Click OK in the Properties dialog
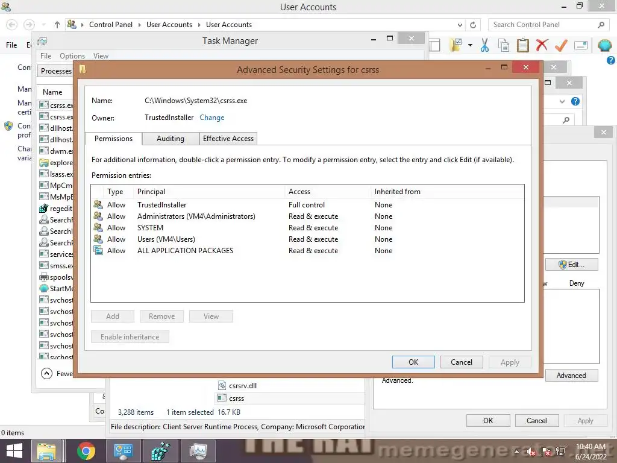 (x=488, y=421)
